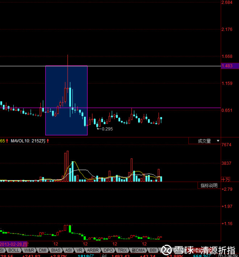Open the DMI indicator tab
Viewport: 239px width, 257px height.
pyautogui.click(x=43, y=250)
